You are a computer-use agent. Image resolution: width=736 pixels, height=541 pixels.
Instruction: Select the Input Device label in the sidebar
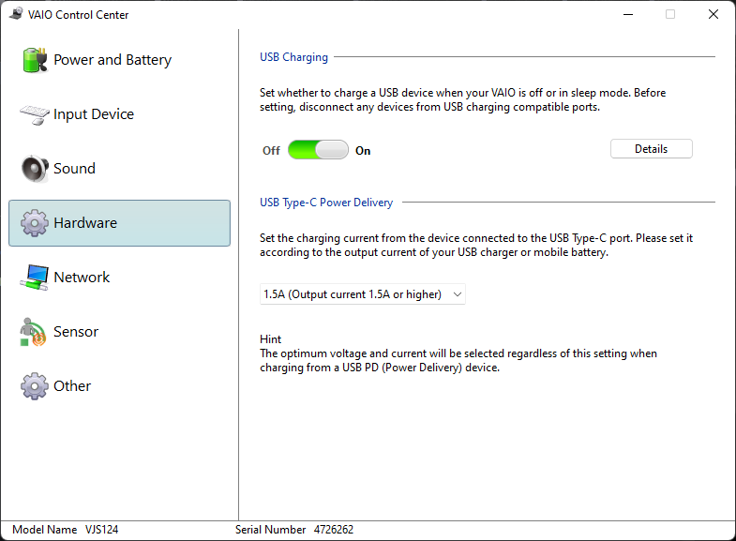[94, 114]
